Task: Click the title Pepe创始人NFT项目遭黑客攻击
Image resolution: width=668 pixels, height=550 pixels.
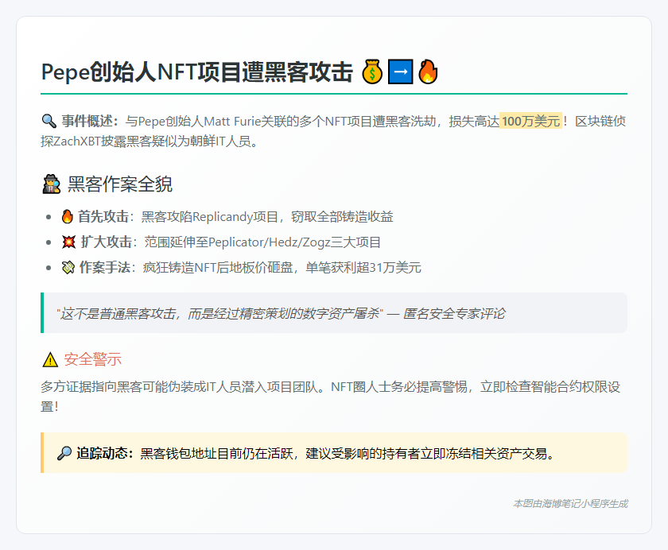Action: [x=197, y=72]
